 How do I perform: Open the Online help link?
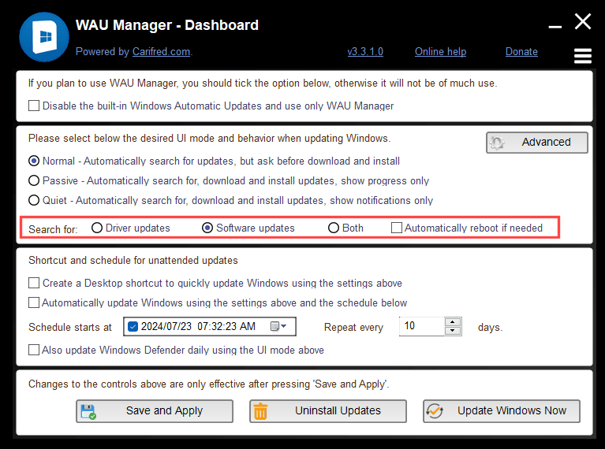click(x=440, y=52)
